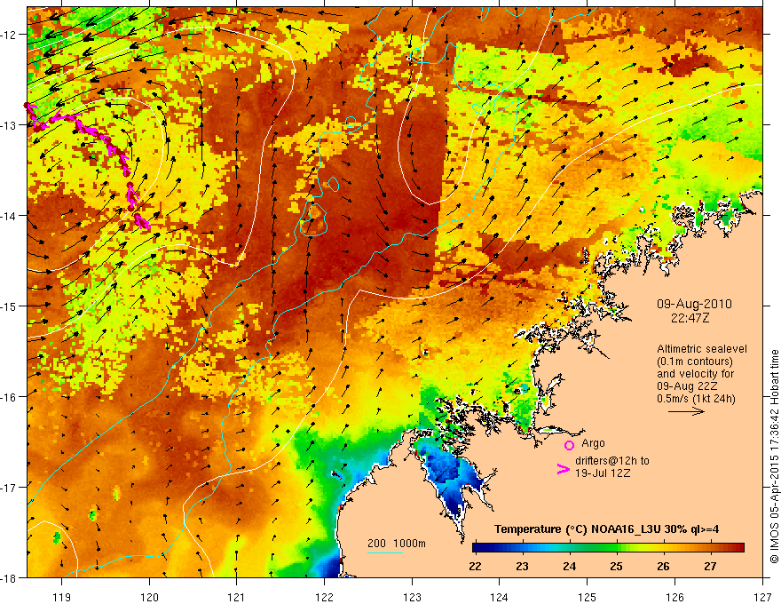
Task: Click the color bar label '23'
Action: (522, 566)
